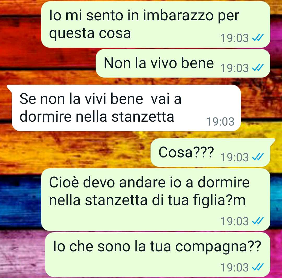
Task: Click the 19:03 timestamp on 'questa cosa' message
Action: (x=234, y=38)
